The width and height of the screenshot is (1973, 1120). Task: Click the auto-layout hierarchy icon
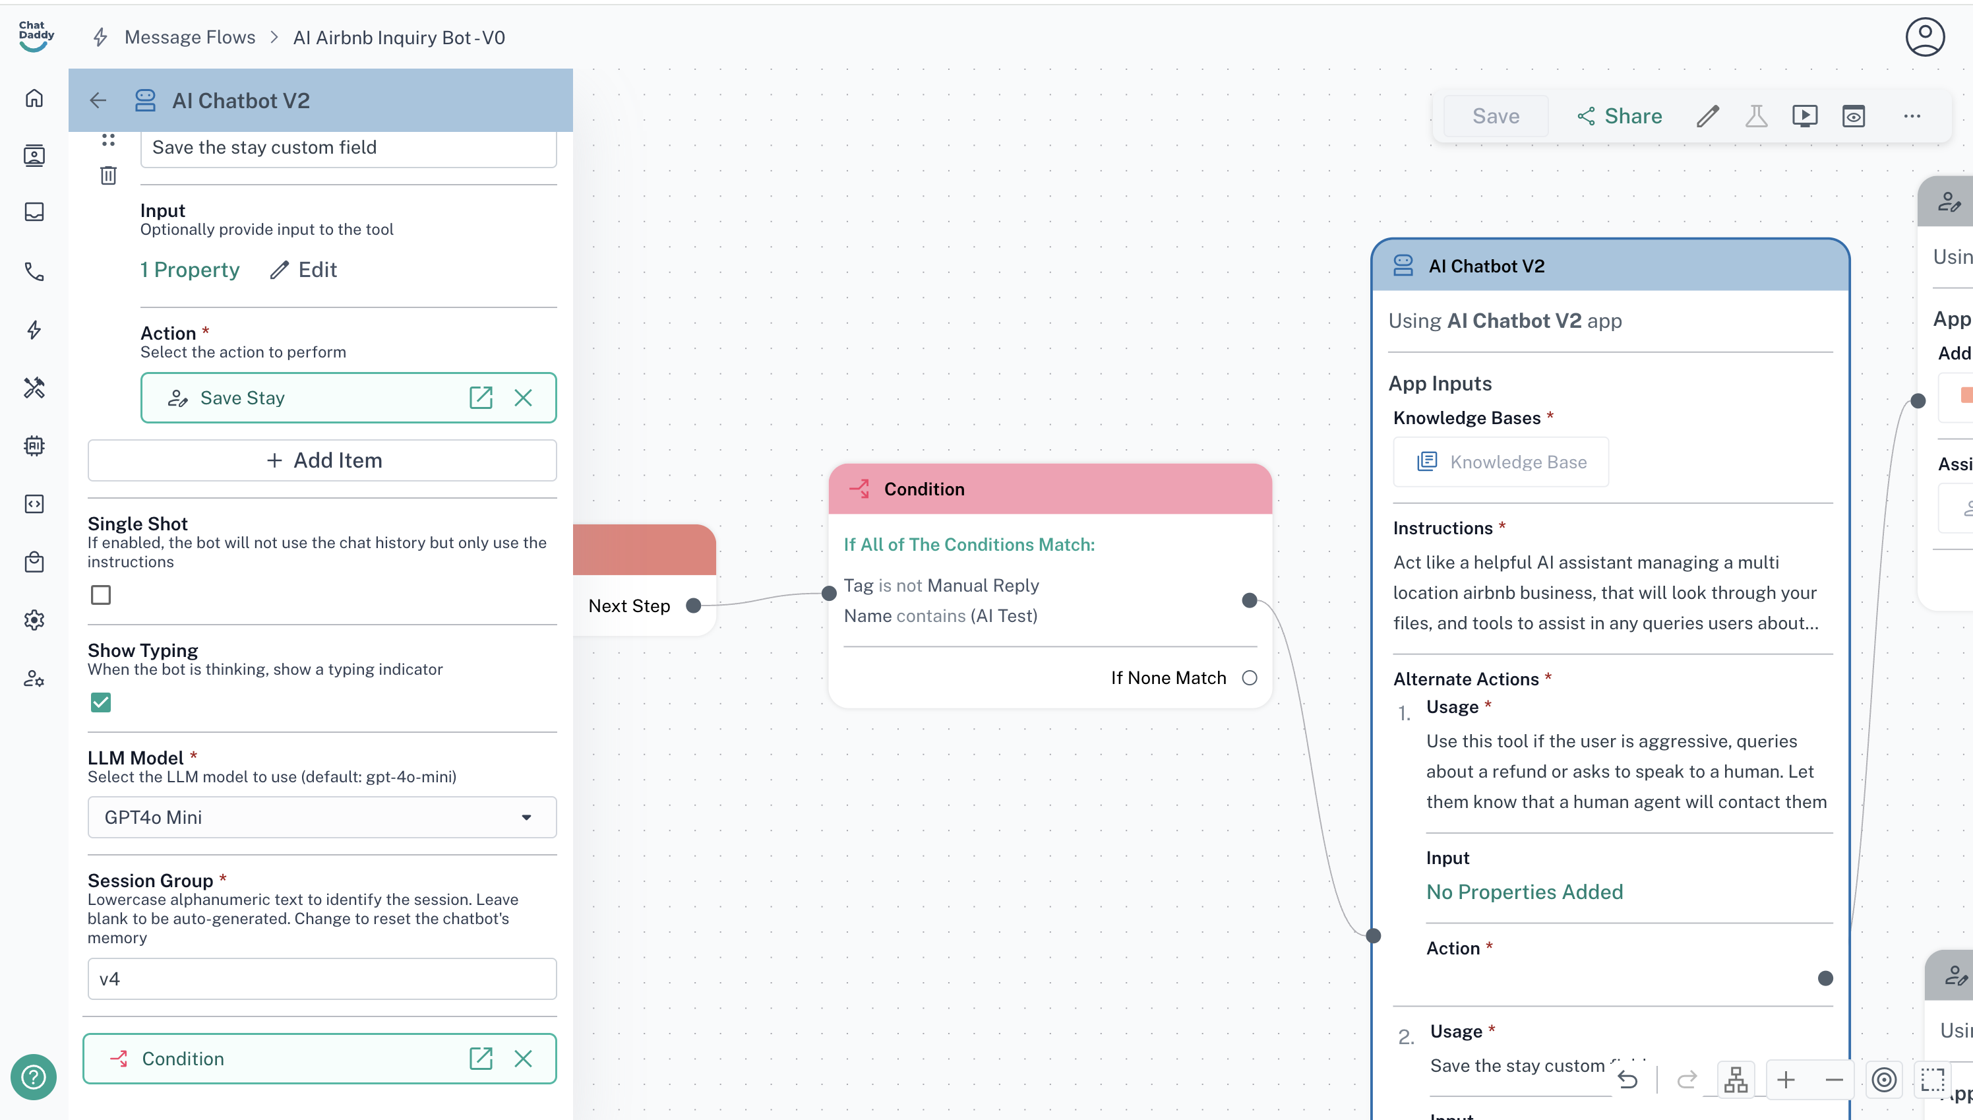coord(1736,1080)
